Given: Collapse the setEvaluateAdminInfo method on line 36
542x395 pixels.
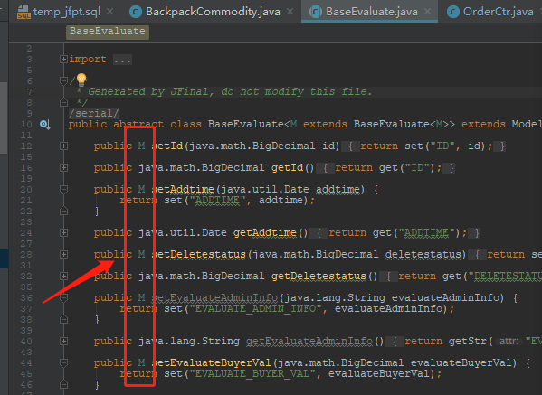Looking at the screenshot, I should tap(63, 297).
